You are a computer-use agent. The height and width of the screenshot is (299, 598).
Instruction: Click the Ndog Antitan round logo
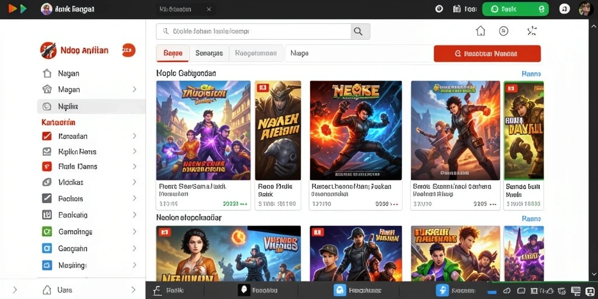click(48, 50)
